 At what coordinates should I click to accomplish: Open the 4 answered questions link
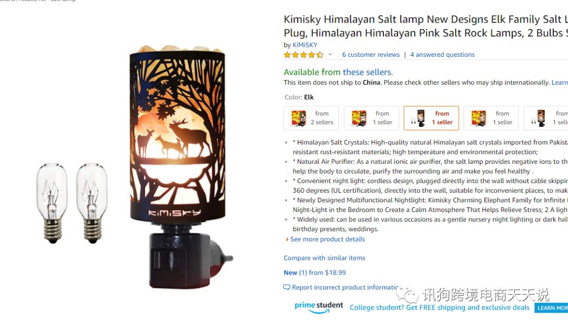442,54
